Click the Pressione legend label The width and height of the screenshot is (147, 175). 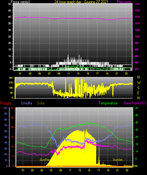click(124, 2)
